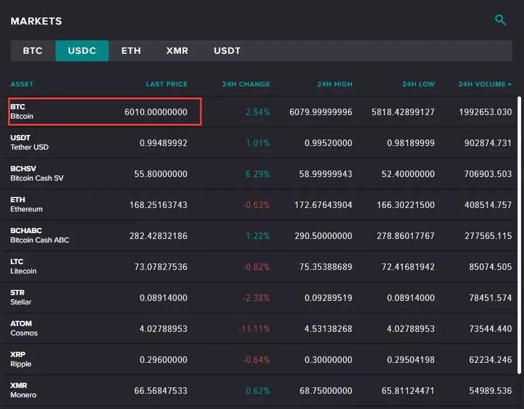The height and width of the screenshot is (409, 524).
Task: Click BCHSV 24H high 58.99999943
Action: [x=326, y=174]
